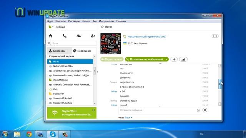
Task: Select the Hitras conversation in list
Action: [x=70, y=61]
